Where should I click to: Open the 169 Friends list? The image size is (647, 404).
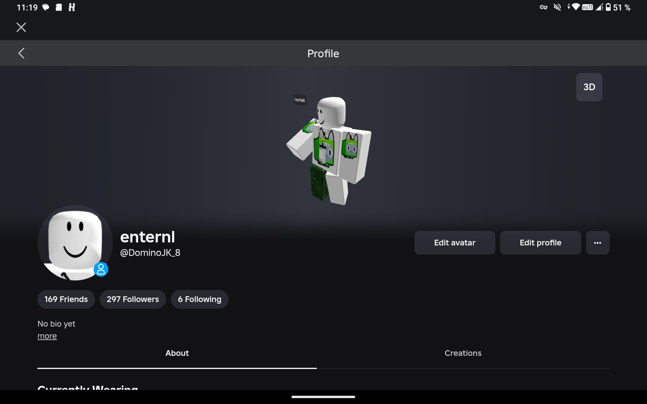coord(66,299)
